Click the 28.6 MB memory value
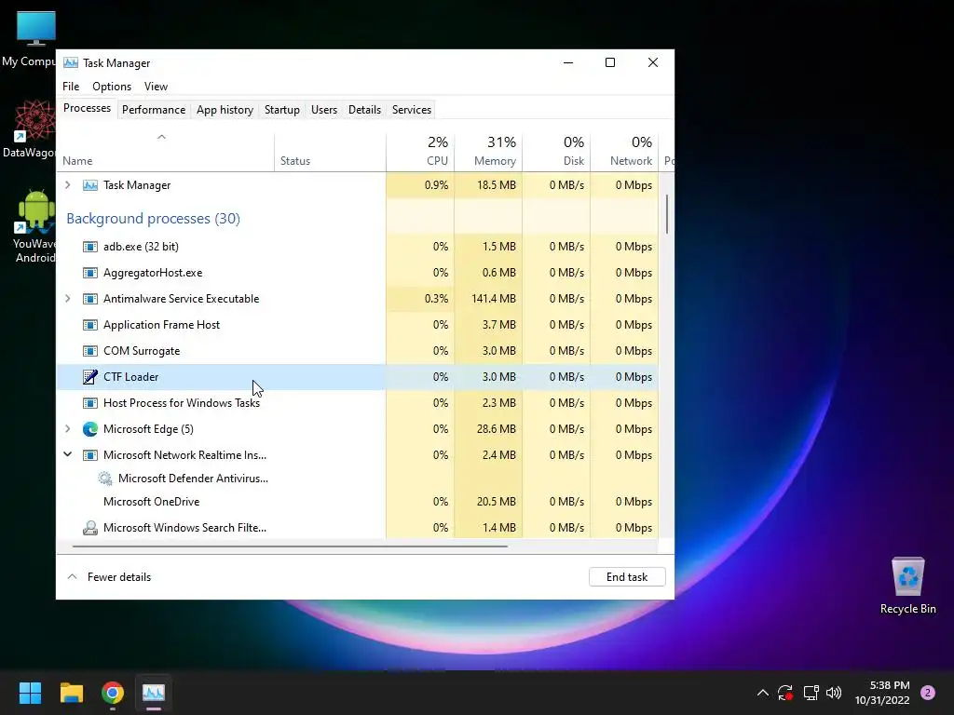954x715 pixels. tap(496, 429)
